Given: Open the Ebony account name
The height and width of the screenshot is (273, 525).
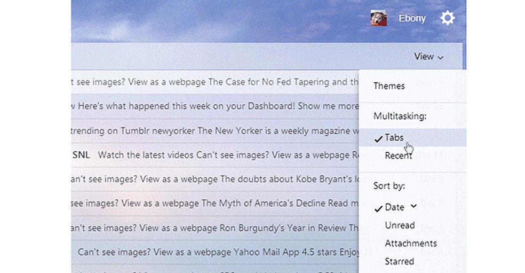Looking at the screenshot, I should click(x=412, y=18).
